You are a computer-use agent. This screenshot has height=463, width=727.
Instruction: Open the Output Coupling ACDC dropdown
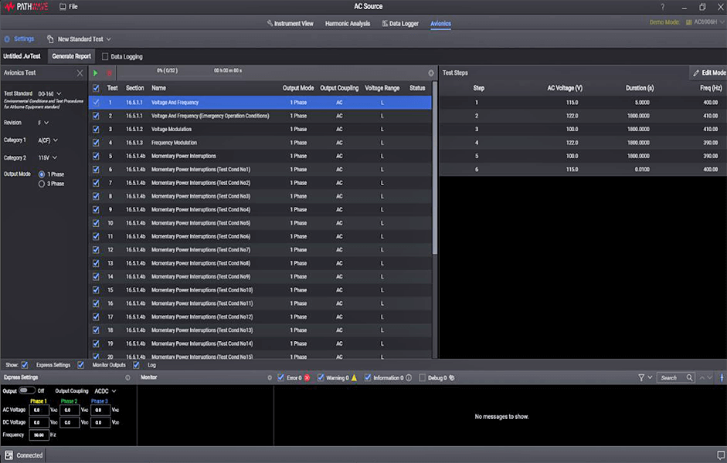(105, 391)
